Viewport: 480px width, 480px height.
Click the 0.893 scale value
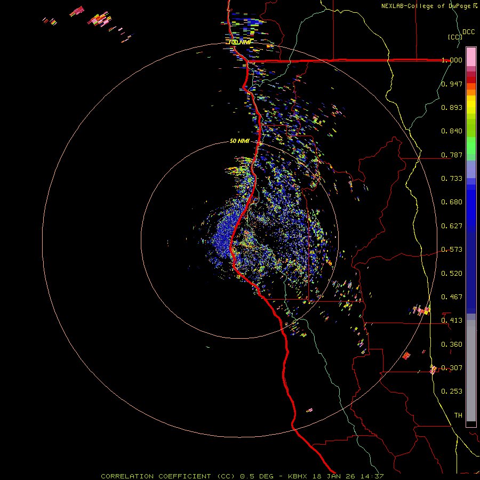452,107
